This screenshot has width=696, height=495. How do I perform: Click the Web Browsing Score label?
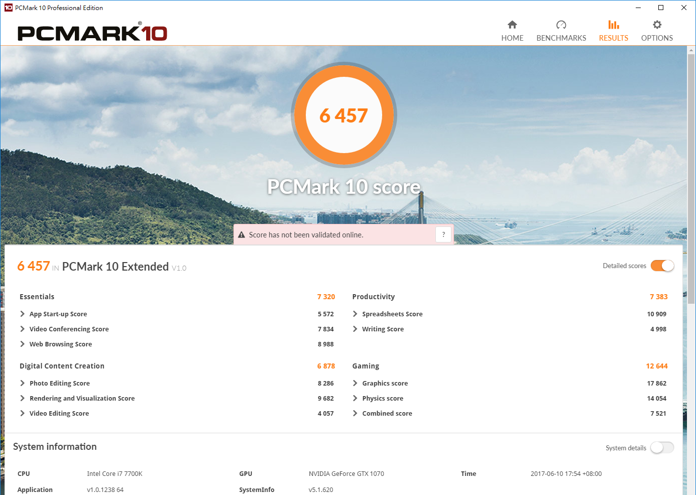point(61,344)
